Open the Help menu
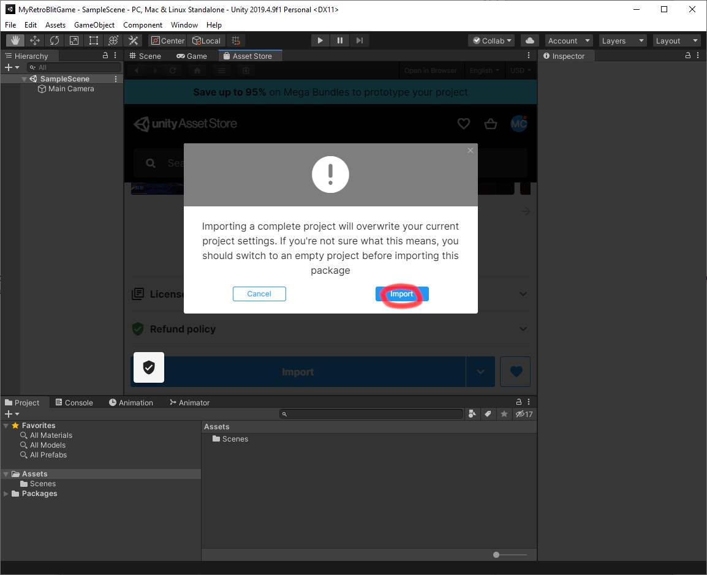The image size is (707, 575). click(214, 24)
